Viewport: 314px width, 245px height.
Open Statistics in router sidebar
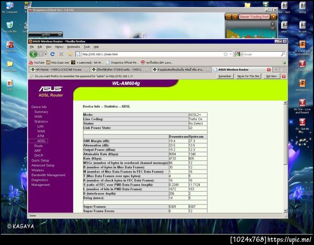tap(41, 122)
